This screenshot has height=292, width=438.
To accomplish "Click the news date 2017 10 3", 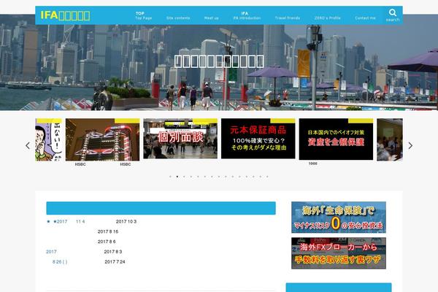I will point(126,222).
